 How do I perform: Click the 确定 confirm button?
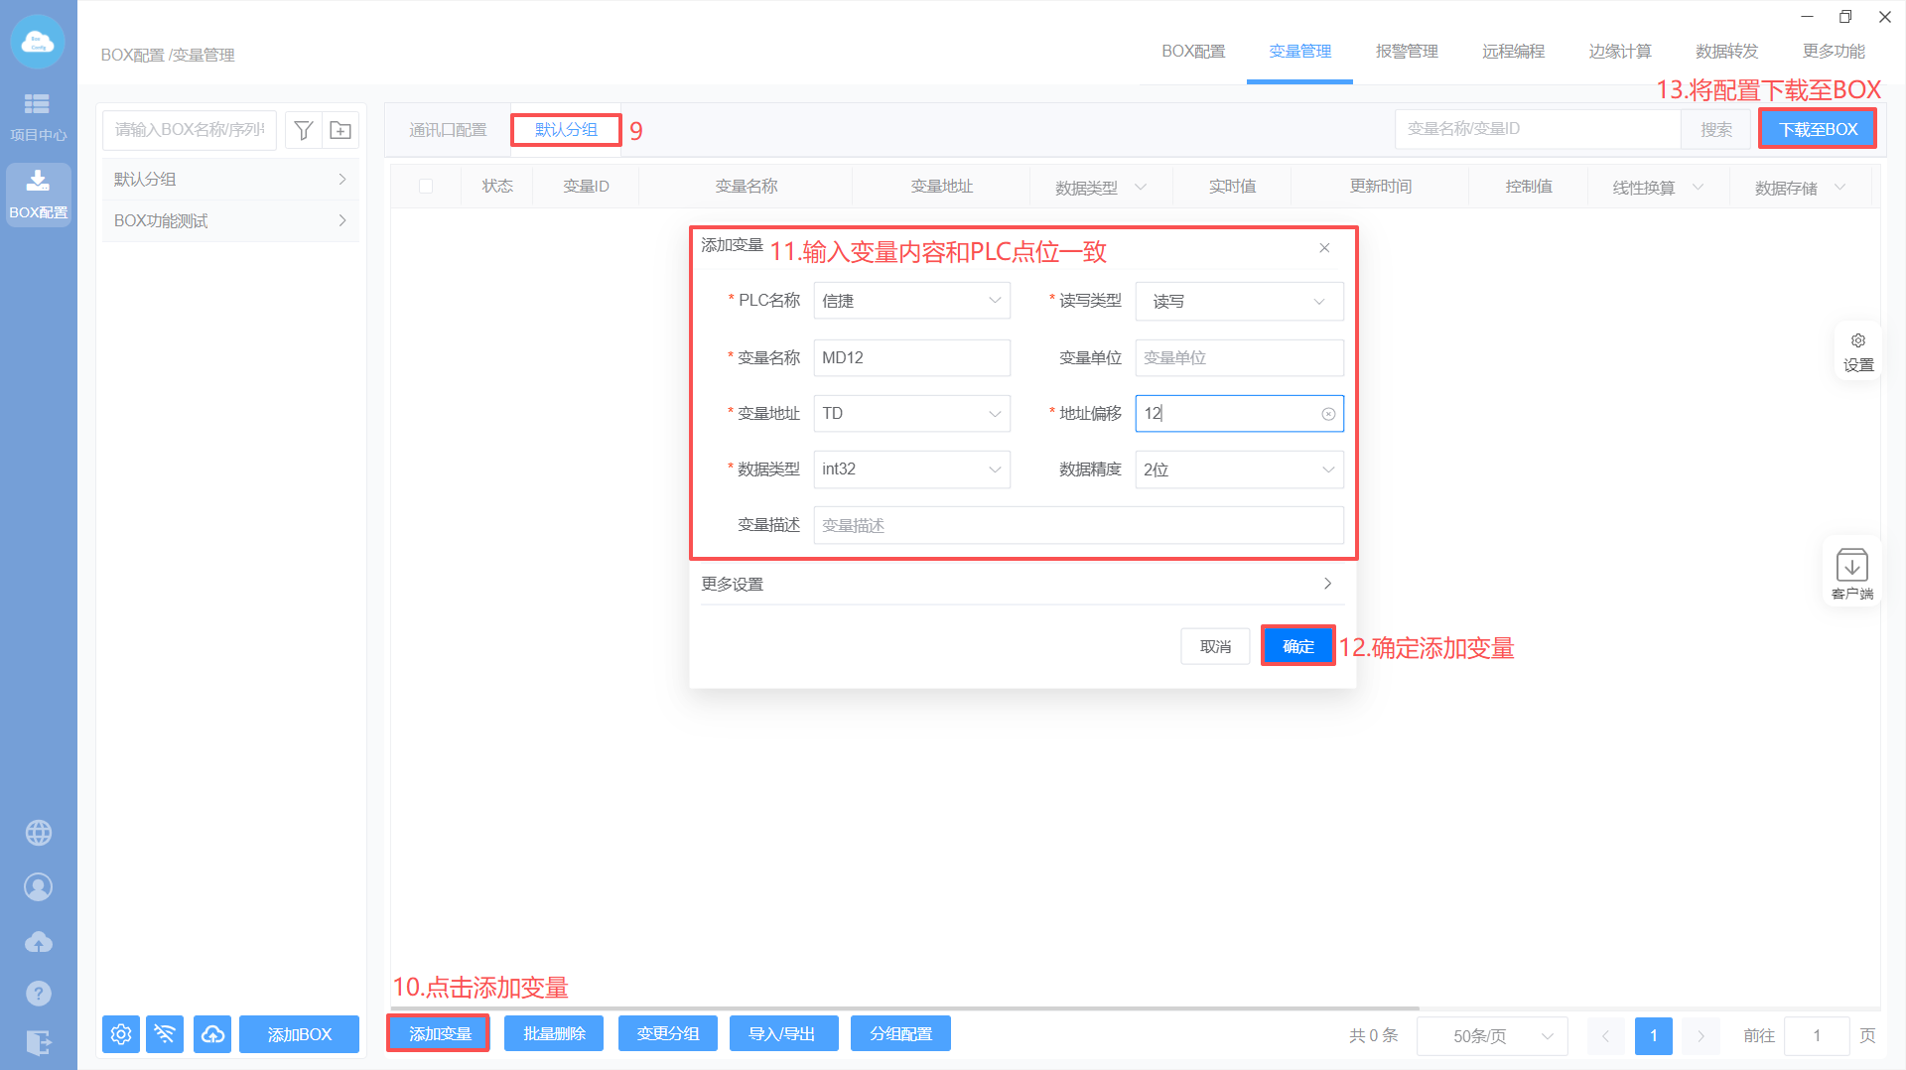pos(1297,646)
